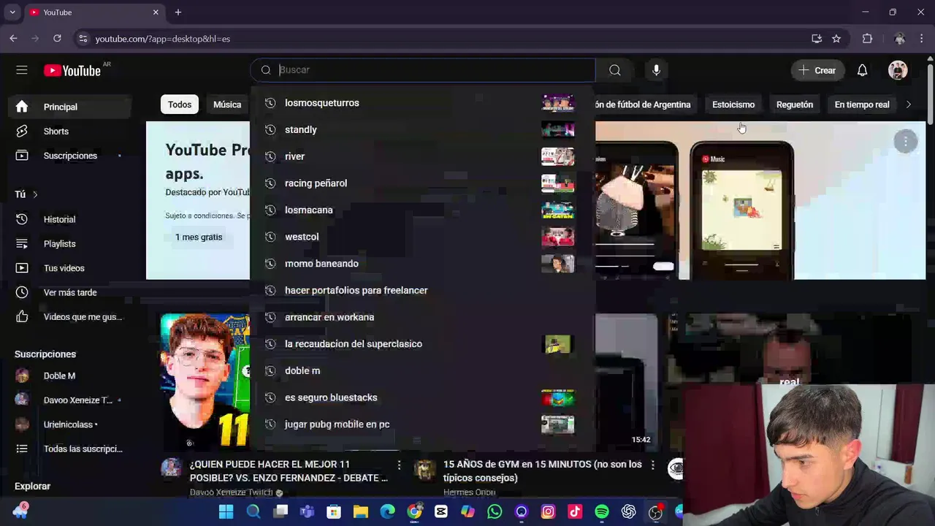This screenshot has width=935, height=526.
Task: Choose suggestion la recaudacion del superclasico
Action: pyautogui.click(x=423, y=344)
